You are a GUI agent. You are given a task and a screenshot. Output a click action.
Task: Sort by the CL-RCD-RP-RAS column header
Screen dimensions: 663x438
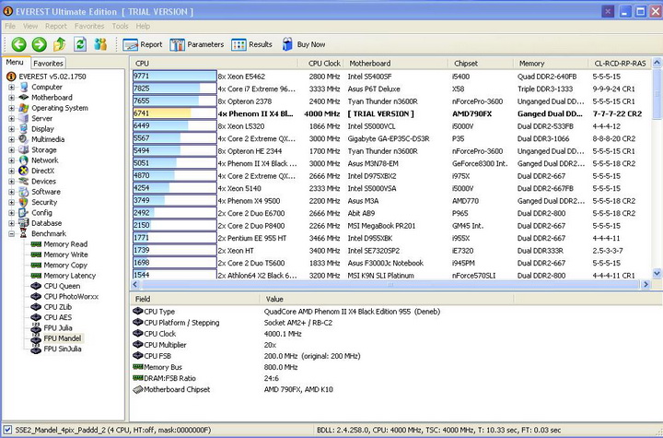tap(620, 64)
